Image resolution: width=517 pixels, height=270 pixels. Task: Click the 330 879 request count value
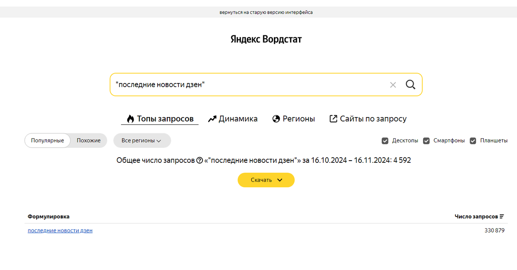click(x=495, y=231)
